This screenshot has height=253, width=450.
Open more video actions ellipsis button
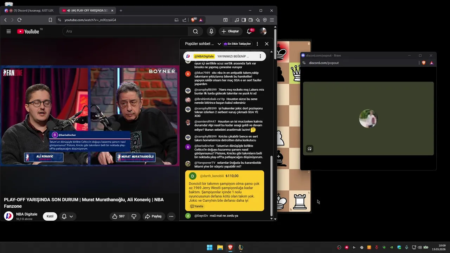click(171, 216)
